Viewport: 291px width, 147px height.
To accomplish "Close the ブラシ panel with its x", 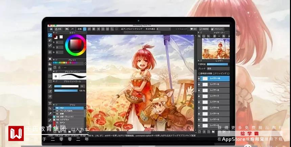I will 54,105.
